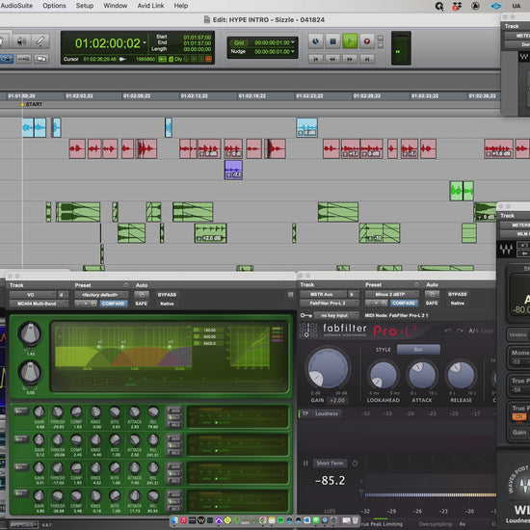Open the AudioSuite menu
The width and height of the screenshot is (530, 530).
[16, 6]
